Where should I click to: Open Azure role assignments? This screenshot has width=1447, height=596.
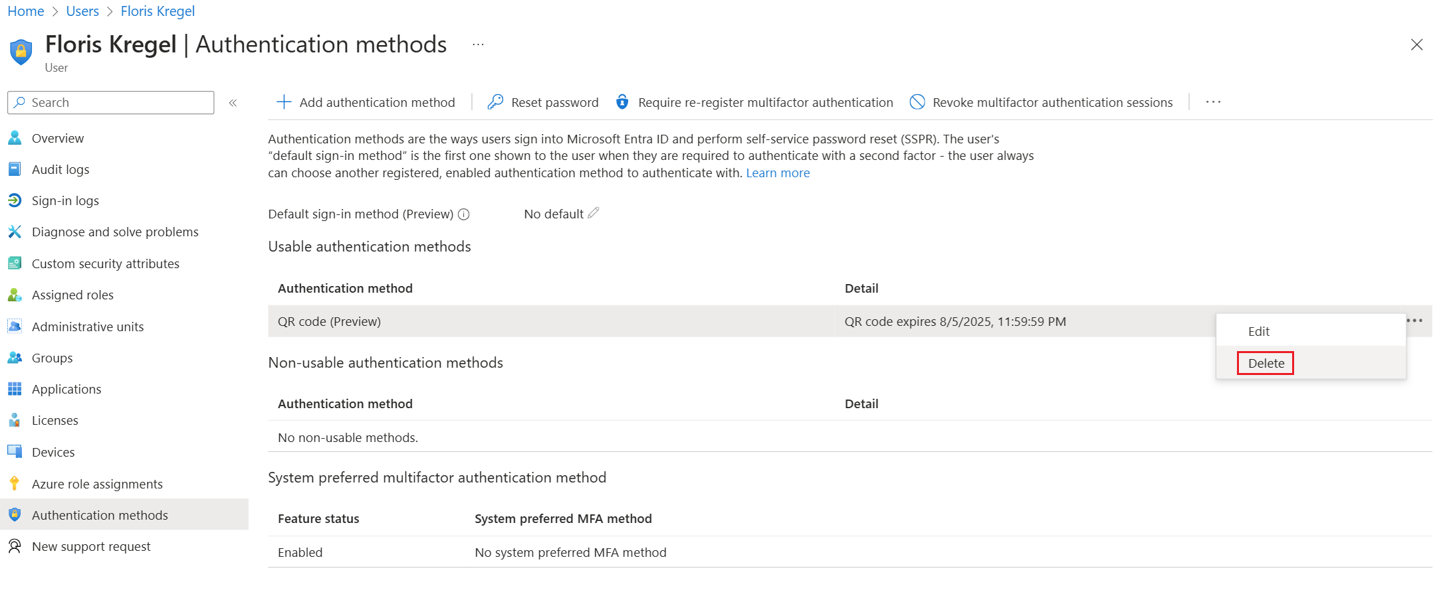(97, 483)
